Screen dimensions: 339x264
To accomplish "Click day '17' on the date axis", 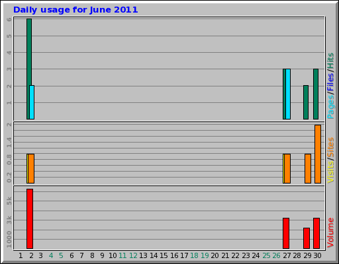I will tap(184, 255).
